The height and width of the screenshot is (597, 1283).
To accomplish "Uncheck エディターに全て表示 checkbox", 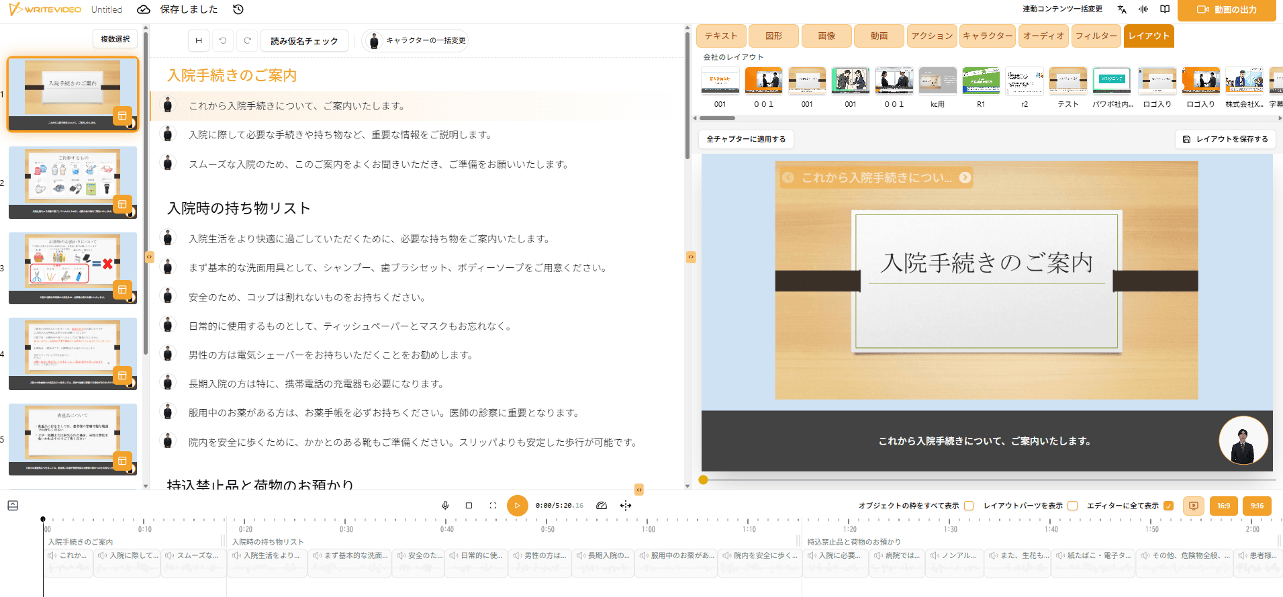I will [x=1168, y=506].
